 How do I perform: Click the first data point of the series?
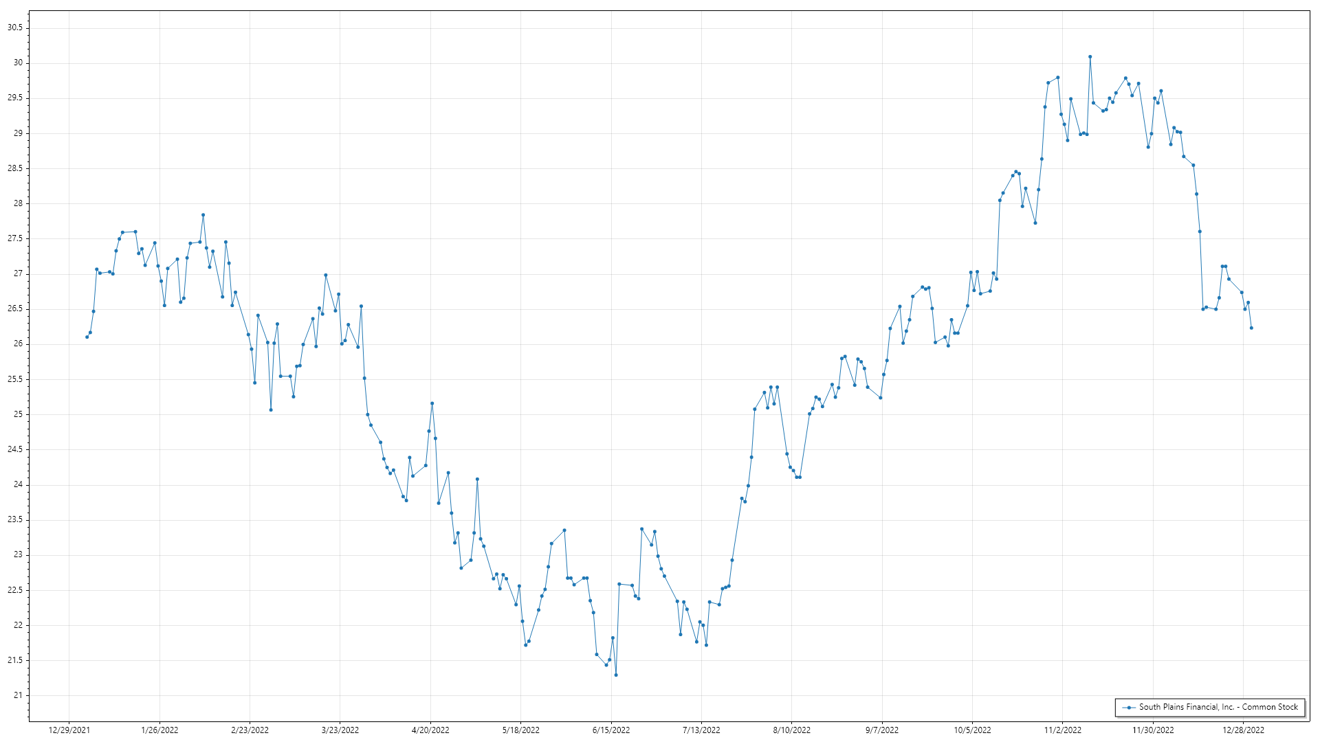tap(87, 337)
